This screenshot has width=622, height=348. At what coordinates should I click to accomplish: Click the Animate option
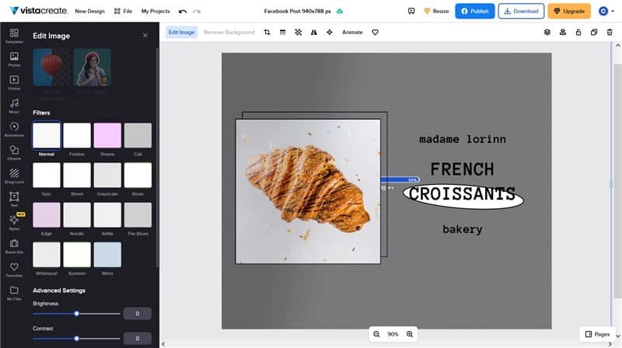pos(352,32)
